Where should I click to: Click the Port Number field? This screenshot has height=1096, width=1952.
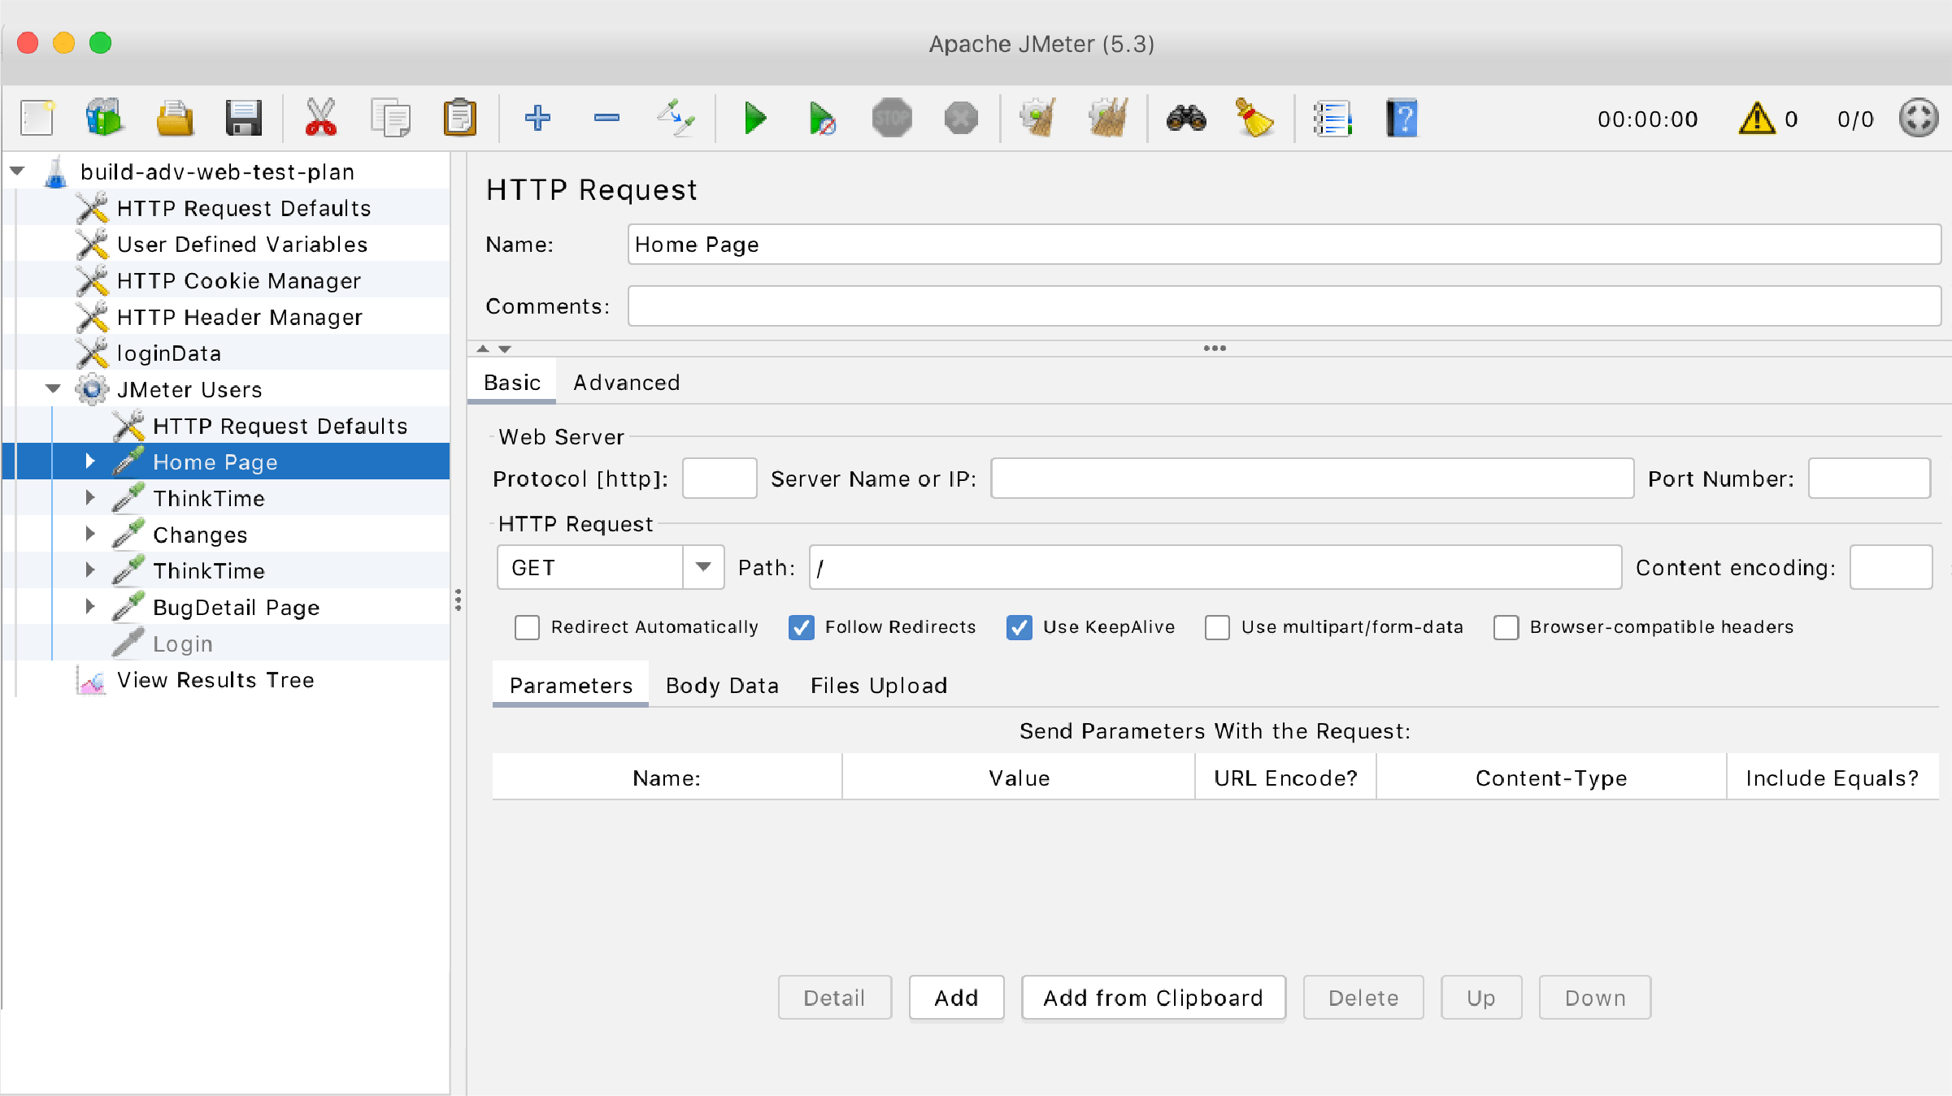[1869, 479]
